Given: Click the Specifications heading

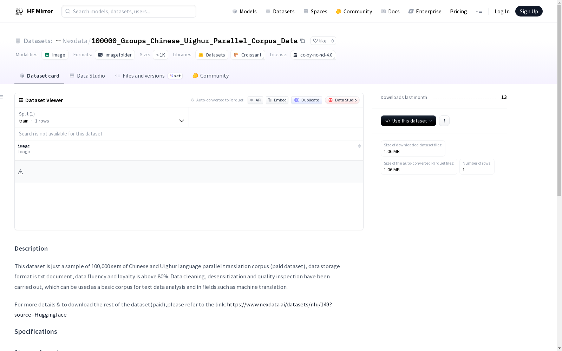Looking at the screenshot, I should [x=35, y=332].
